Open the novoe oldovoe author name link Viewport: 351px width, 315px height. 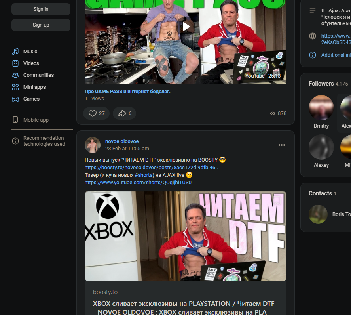tap(122, 141)
